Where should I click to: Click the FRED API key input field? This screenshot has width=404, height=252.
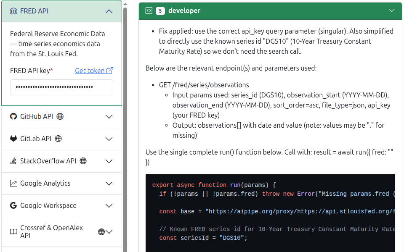click(x=61, y=87)
